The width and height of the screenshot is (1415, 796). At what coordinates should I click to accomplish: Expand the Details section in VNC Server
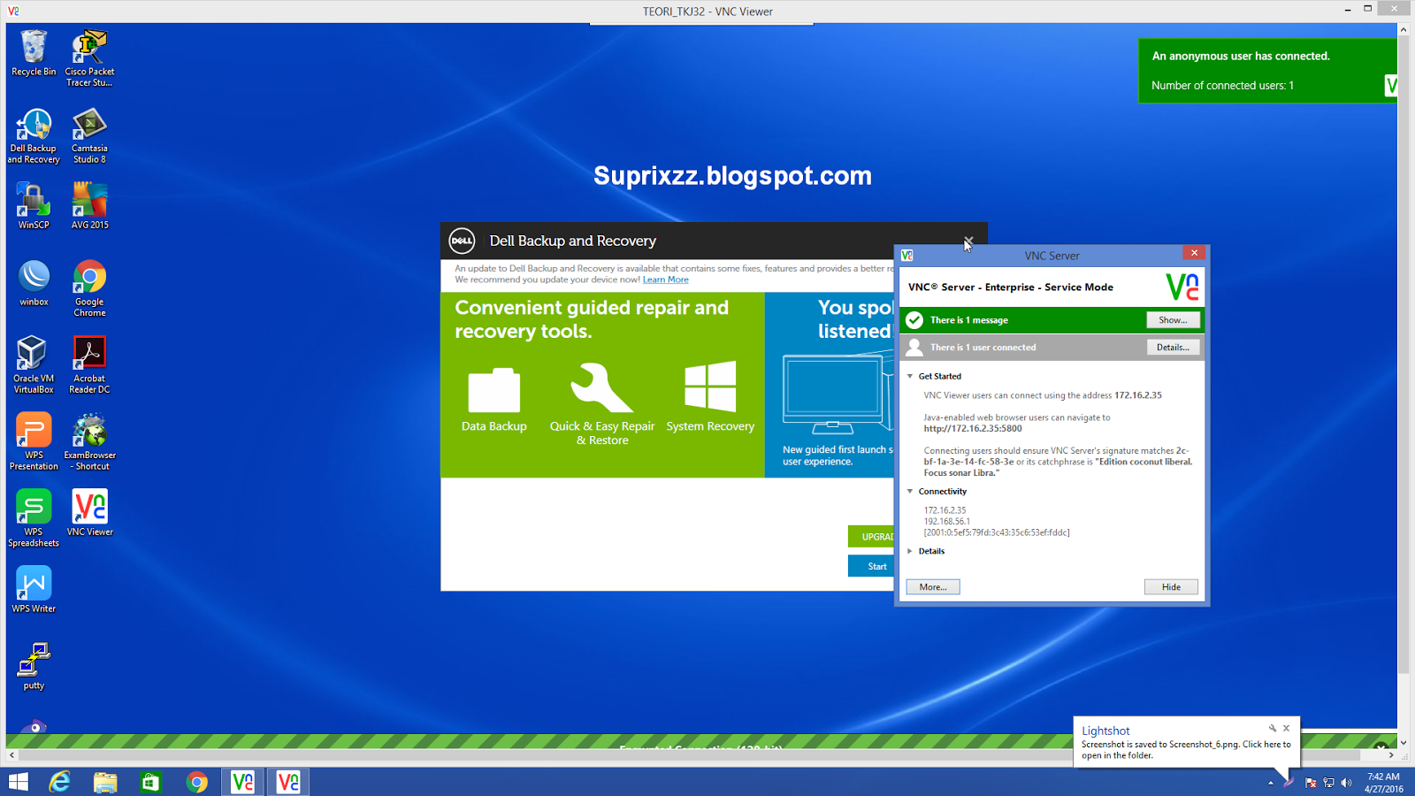coord(910,551)
